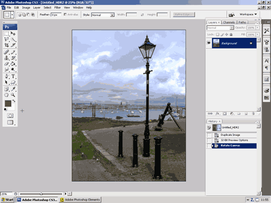Select the Path Selection arrow tool
The height and width of the screenshot is (203, 271).
7,82
